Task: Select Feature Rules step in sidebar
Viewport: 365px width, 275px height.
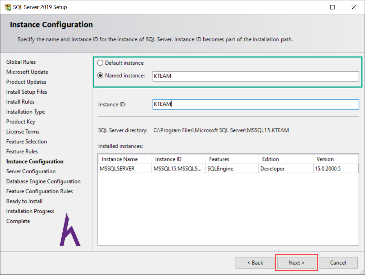Action: 22,152
